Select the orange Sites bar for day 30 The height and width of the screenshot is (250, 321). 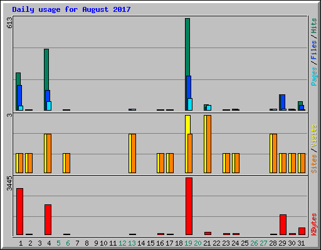(293, 163)
